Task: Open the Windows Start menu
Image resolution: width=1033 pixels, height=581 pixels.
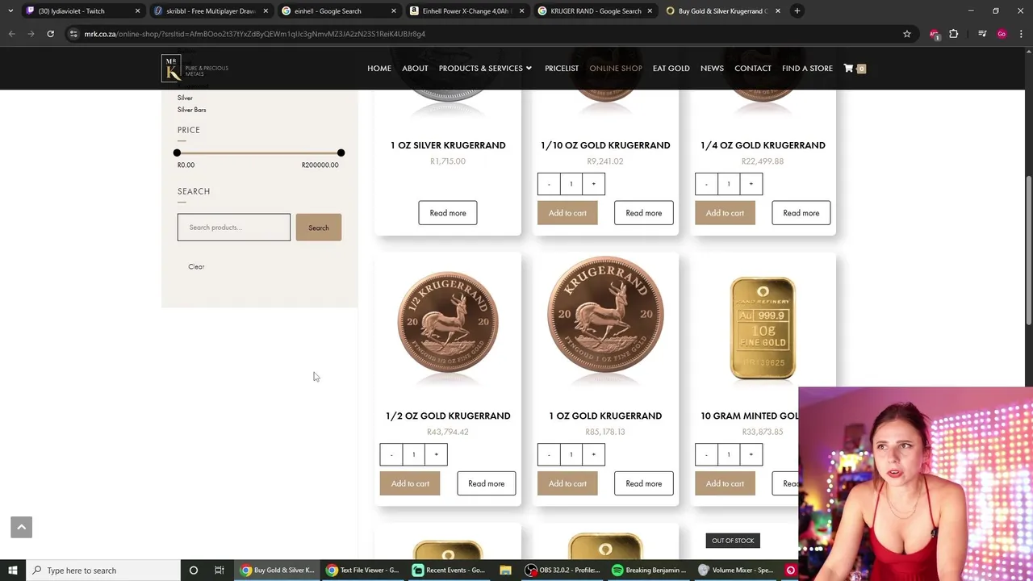Action: pos(13,571)
